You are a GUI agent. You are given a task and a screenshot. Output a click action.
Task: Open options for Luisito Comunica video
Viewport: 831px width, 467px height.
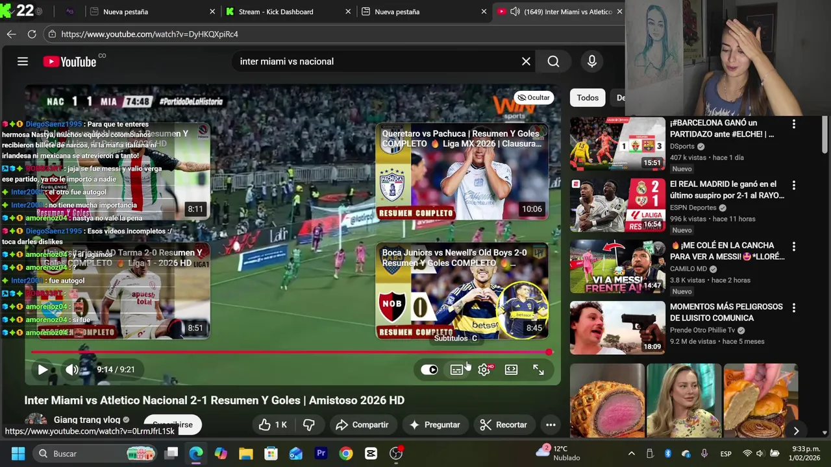793,307
